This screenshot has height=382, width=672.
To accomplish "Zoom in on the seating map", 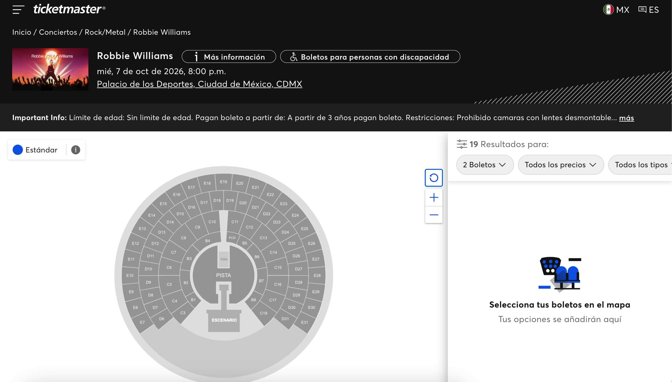I will [x=434, y=197].
